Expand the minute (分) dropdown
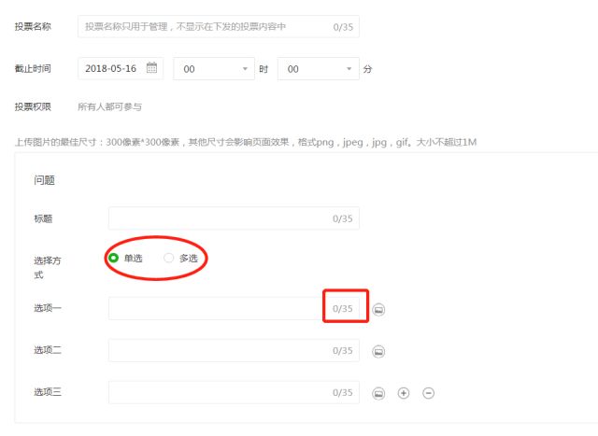 (319, 68)
